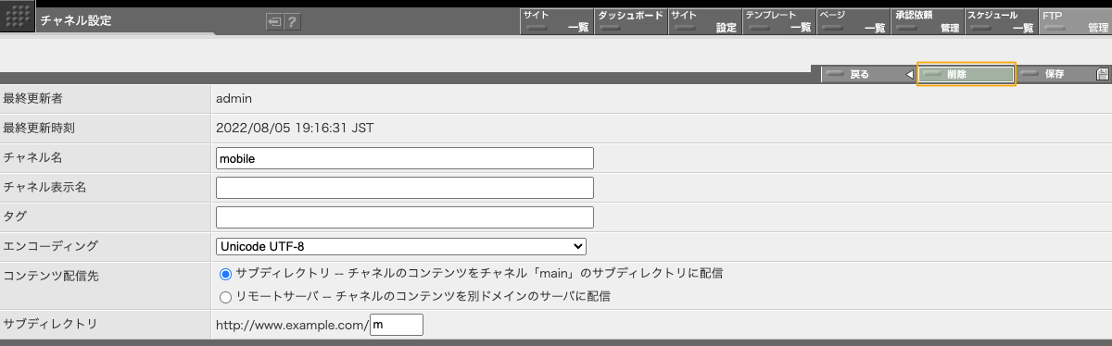Open the エンコーディング Unicode UTF-8 dropdown
The width and height of the screenshot is (1112, 346).
point(401,246)
